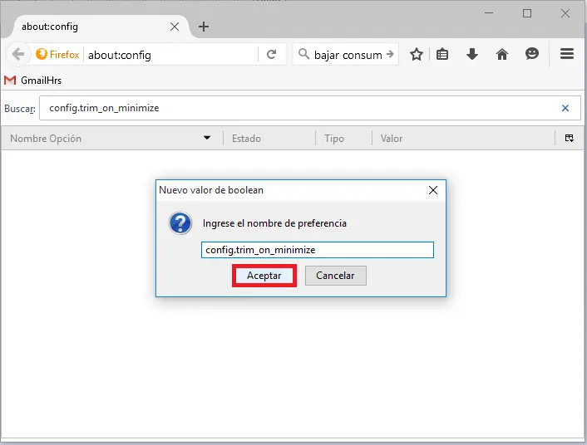Click the Cancelar button in the dialog
The image size is (587, 445).
point(335,276)
